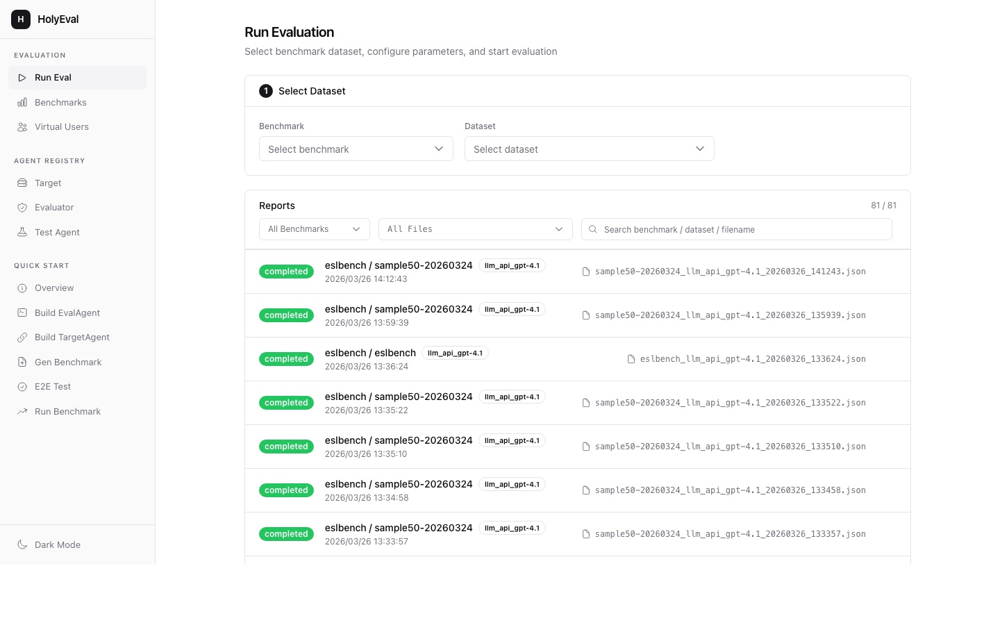Image resolution: width=1000 pixels, height=625 pixels.
Task: Click the HolyEval logo icon
Action: pos(21,19)
